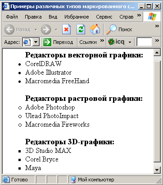Open the Правка menu
Image resolution: width=163 pixels, height=185 pixels.
33,17
